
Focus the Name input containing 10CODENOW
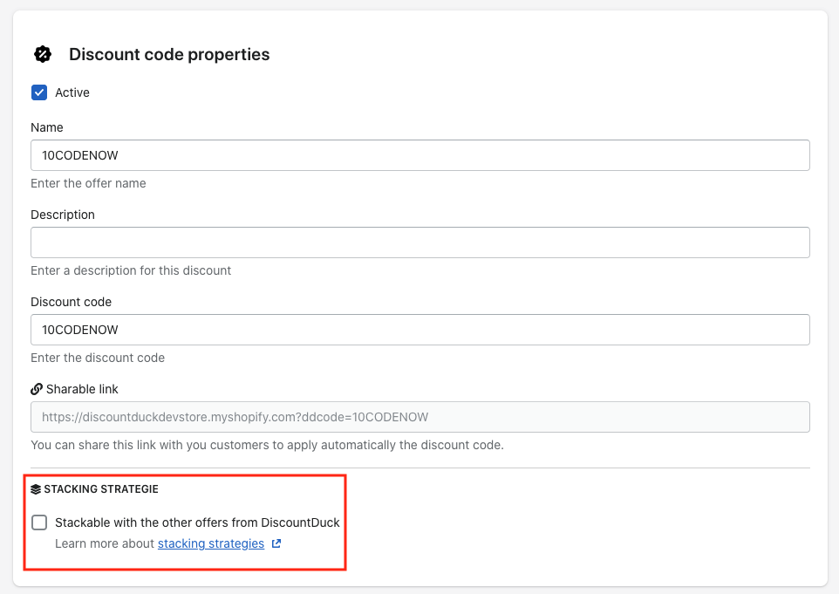point(419,155)
